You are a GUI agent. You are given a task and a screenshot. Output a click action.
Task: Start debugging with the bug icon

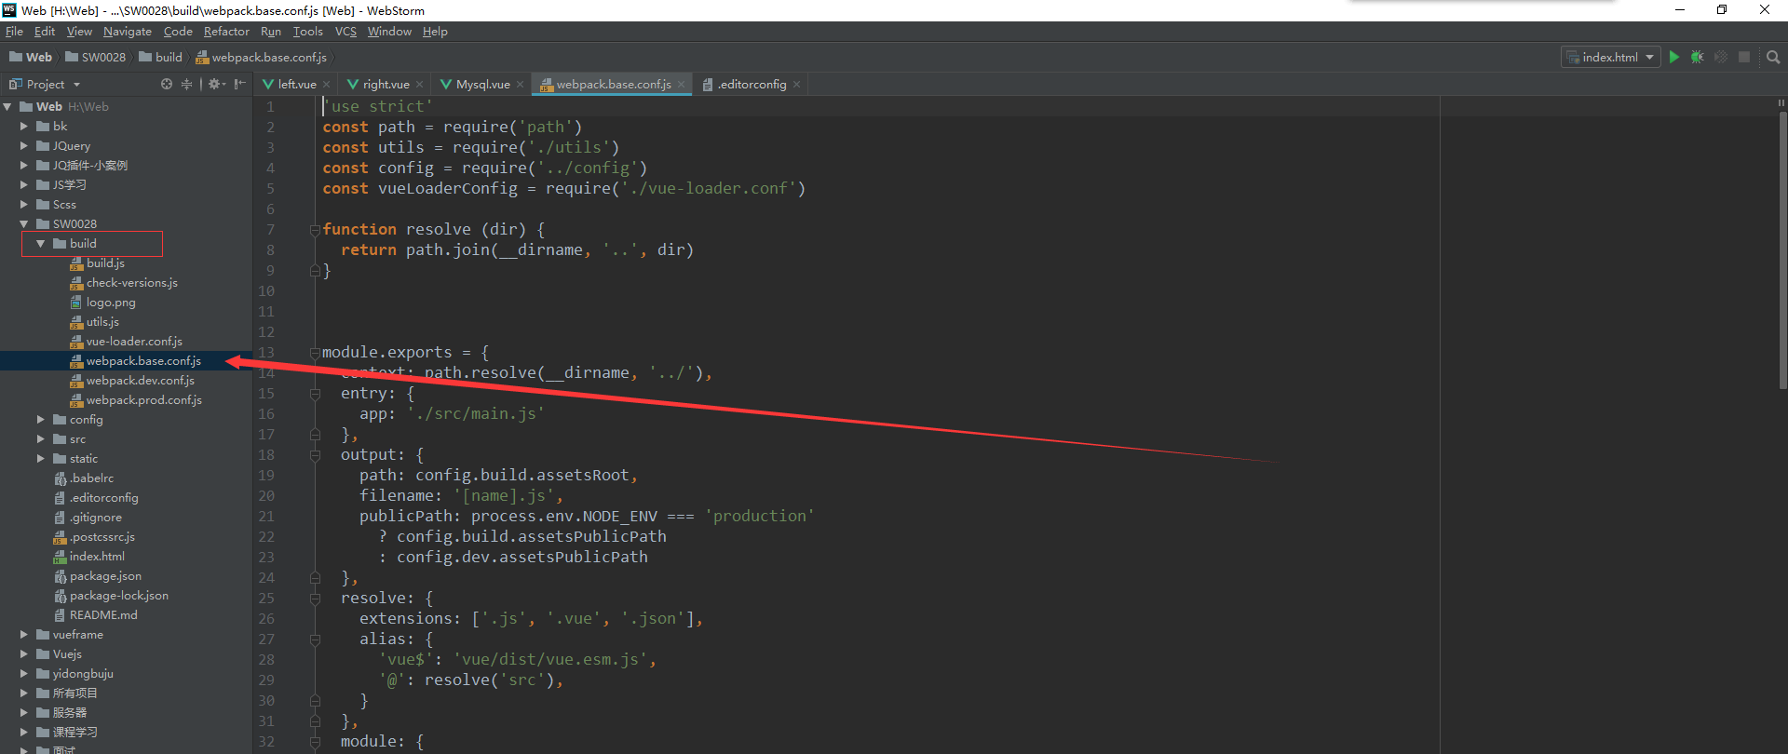point(1698,57)
